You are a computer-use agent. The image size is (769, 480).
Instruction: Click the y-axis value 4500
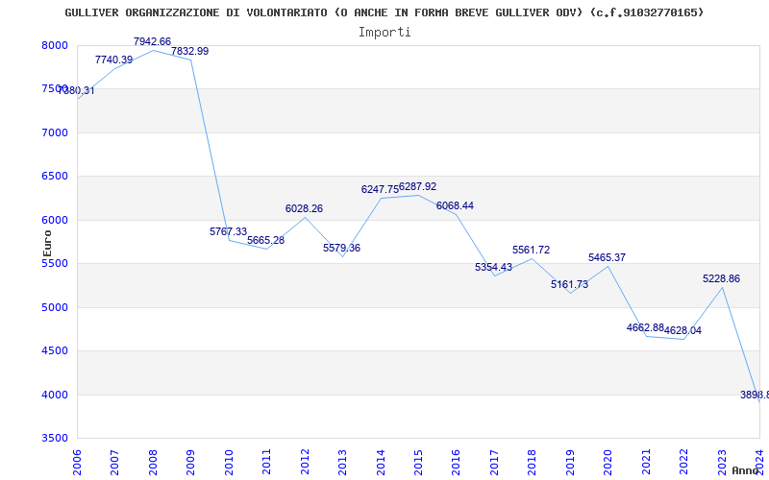coord(55,351)
